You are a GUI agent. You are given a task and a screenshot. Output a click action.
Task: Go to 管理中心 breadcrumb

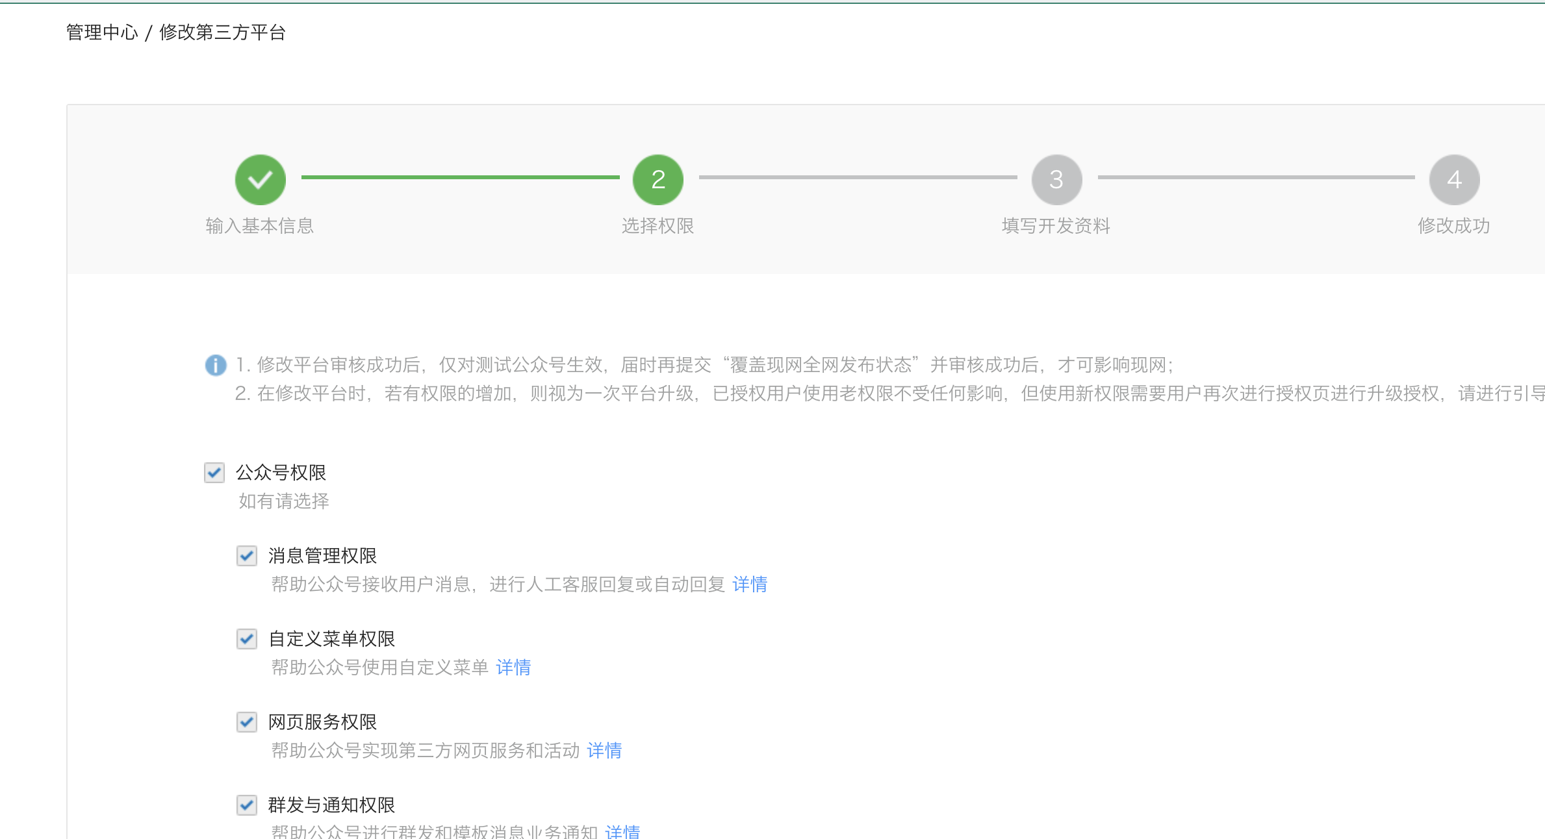(x=102, y=32)
